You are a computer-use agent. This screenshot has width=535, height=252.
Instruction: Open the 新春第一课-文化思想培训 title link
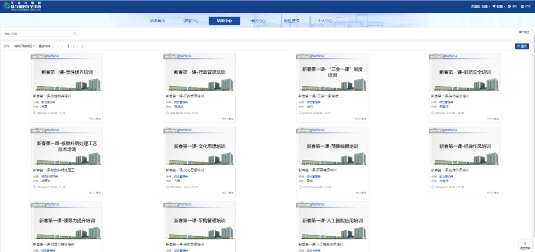(x=185, y=170)
